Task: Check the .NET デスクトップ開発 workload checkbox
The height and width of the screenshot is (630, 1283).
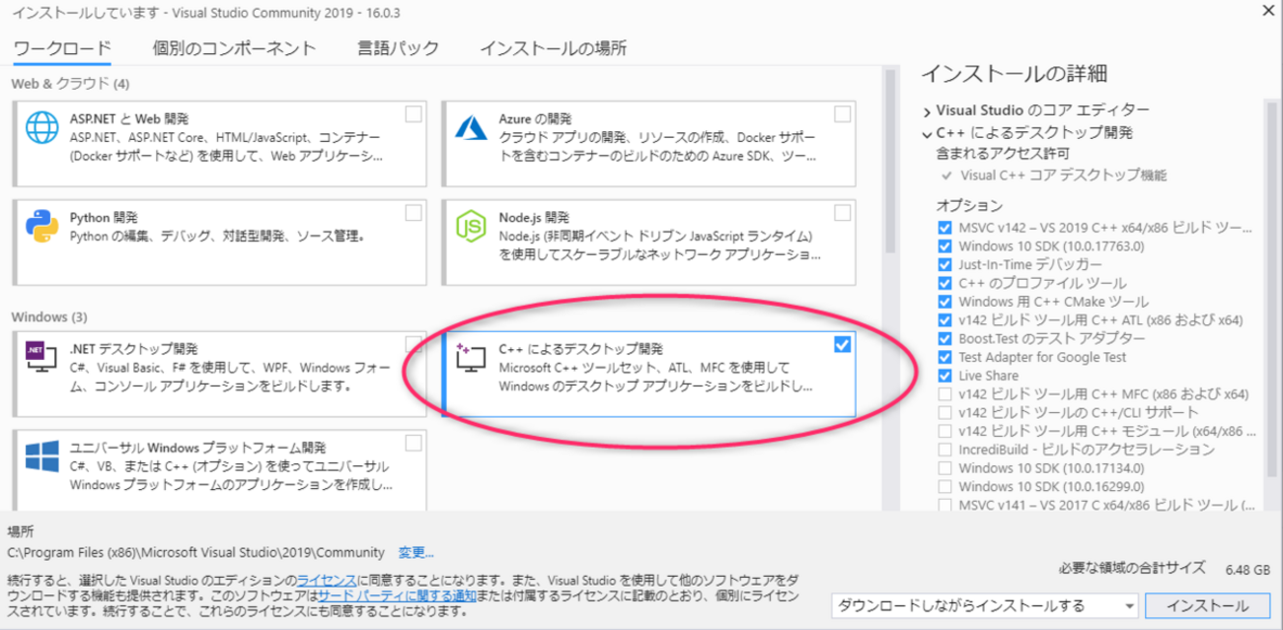Action: click(x=414, y=344)
